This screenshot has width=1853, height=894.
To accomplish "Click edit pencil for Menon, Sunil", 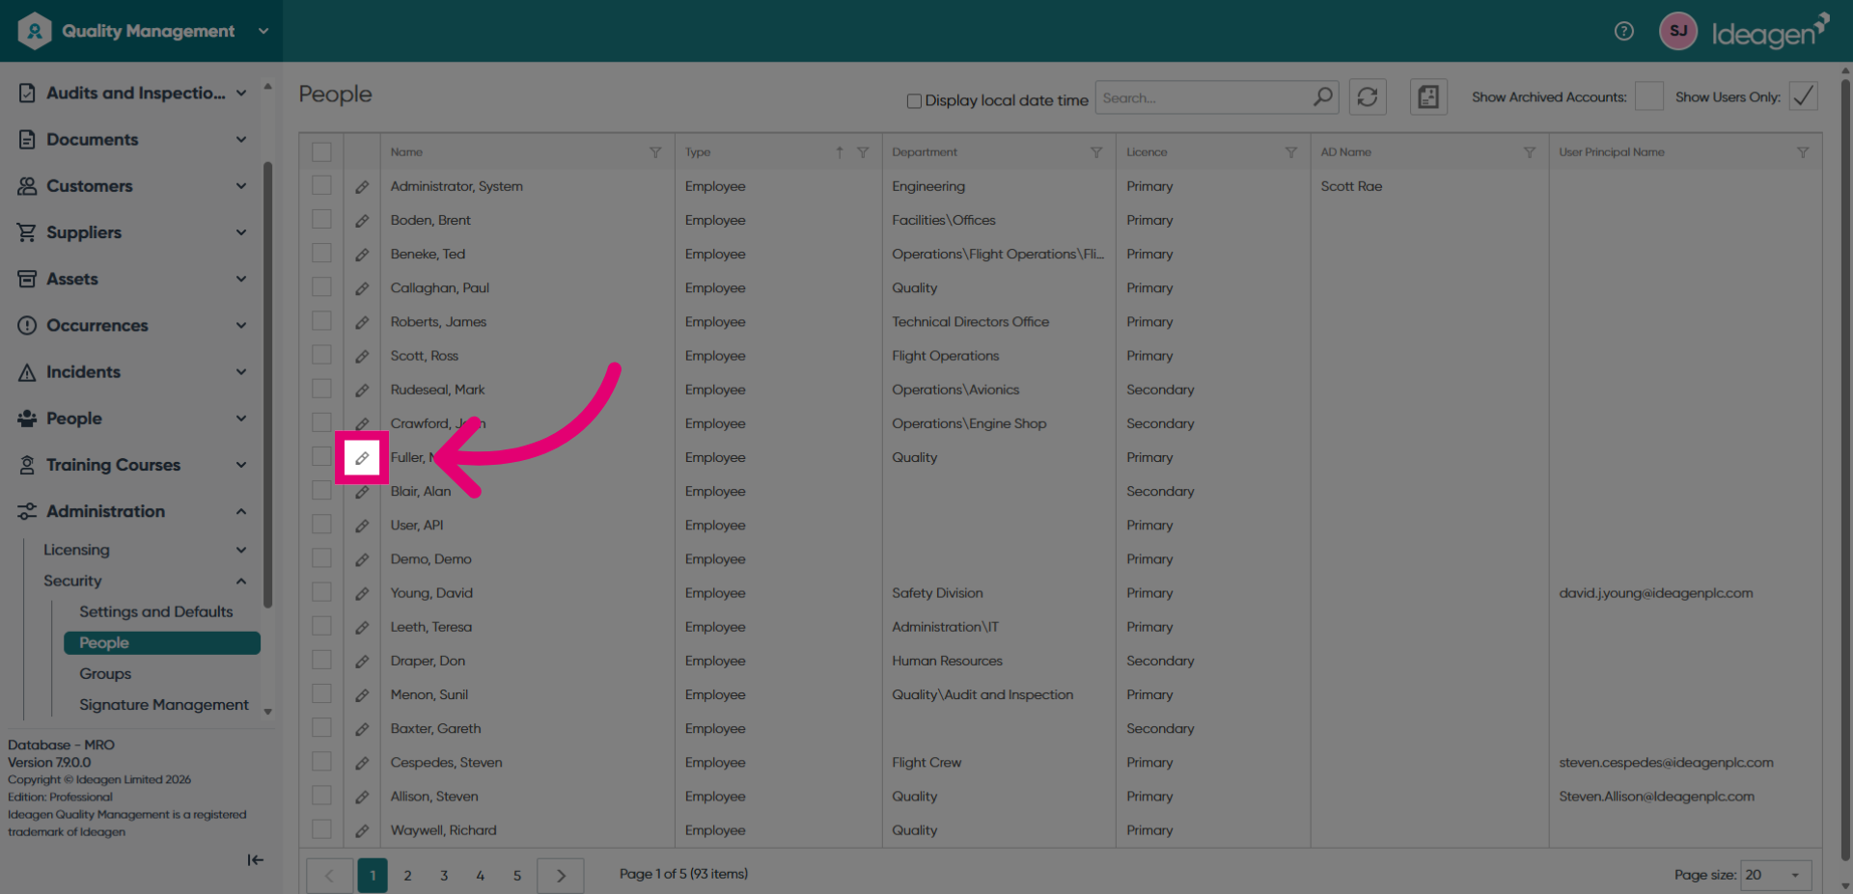I will [x=362, y=695].
